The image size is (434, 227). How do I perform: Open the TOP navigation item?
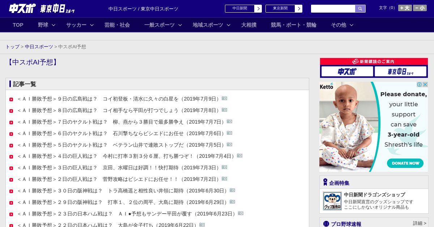[x=18, y=25]
